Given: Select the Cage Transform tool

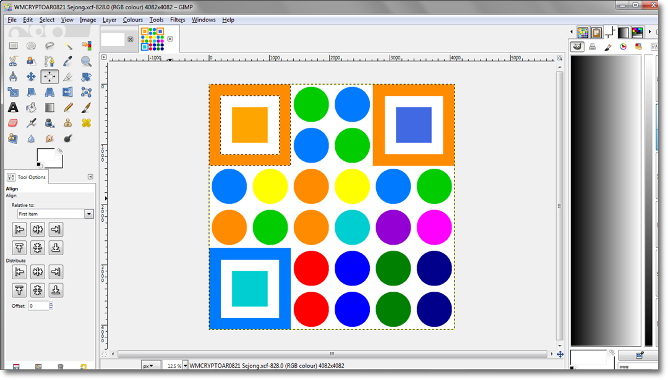Looking at the screenshot, I should 87,92.
